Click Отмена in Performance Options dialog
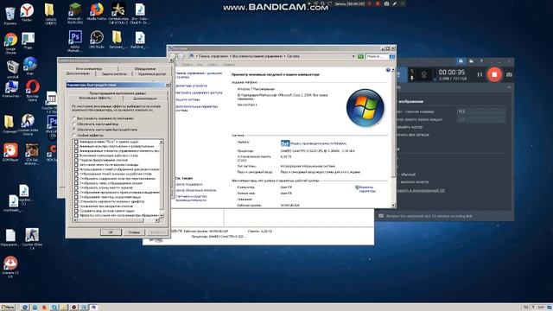 134,232
